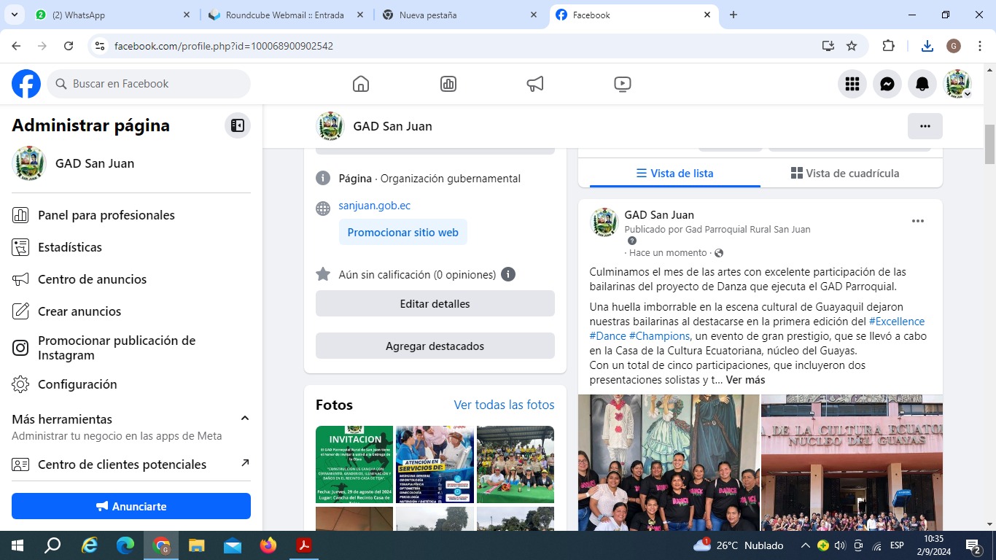
Task: Collapse the Más herramientas section
Action: [245, 419]
